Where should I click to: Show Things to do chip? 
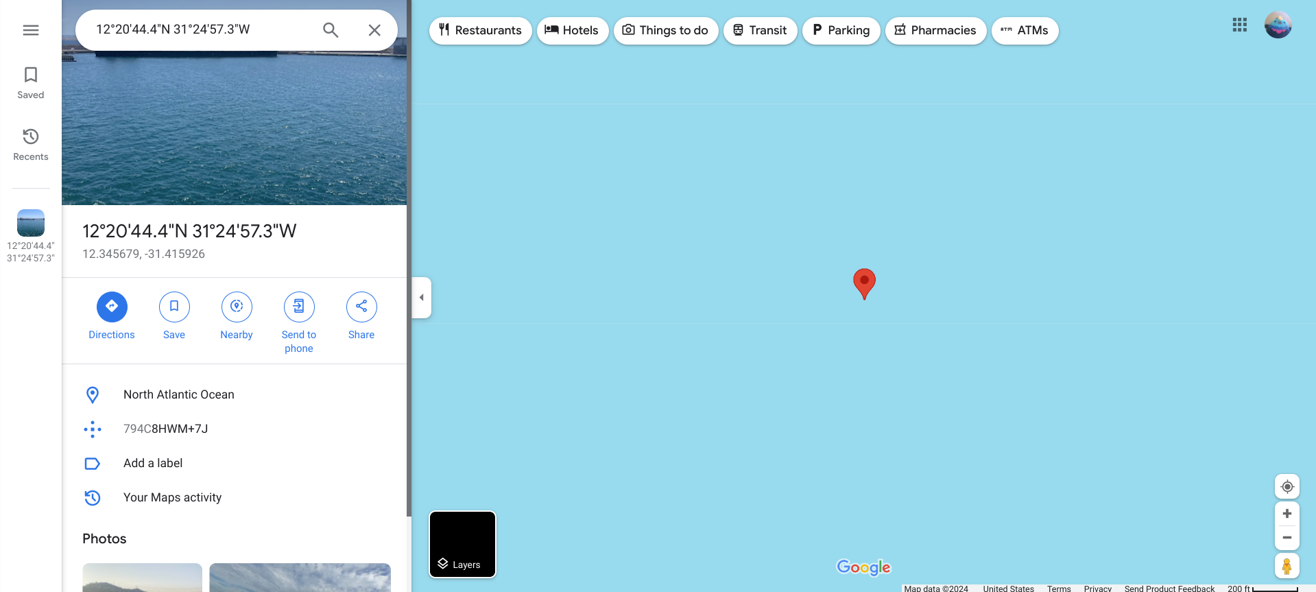(x=666, y=30)
